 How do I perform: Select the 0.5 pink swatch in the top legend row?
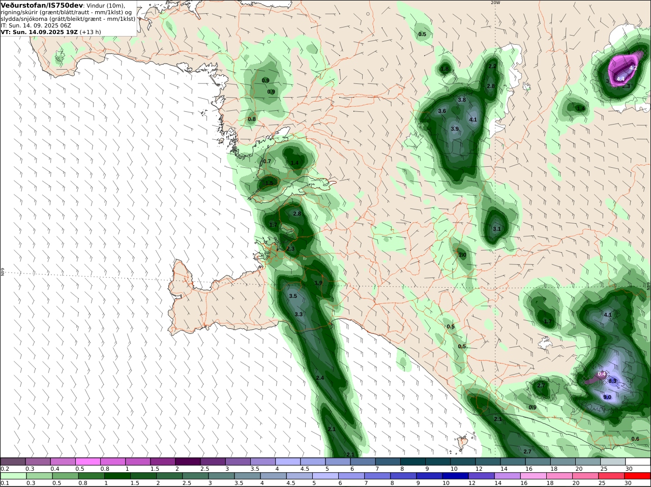point(87,462)
